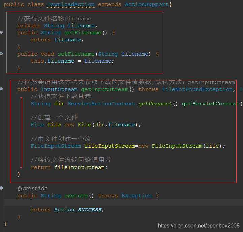Click the Exception type in execute signature
243x232 pixels.
click(136, 196)
